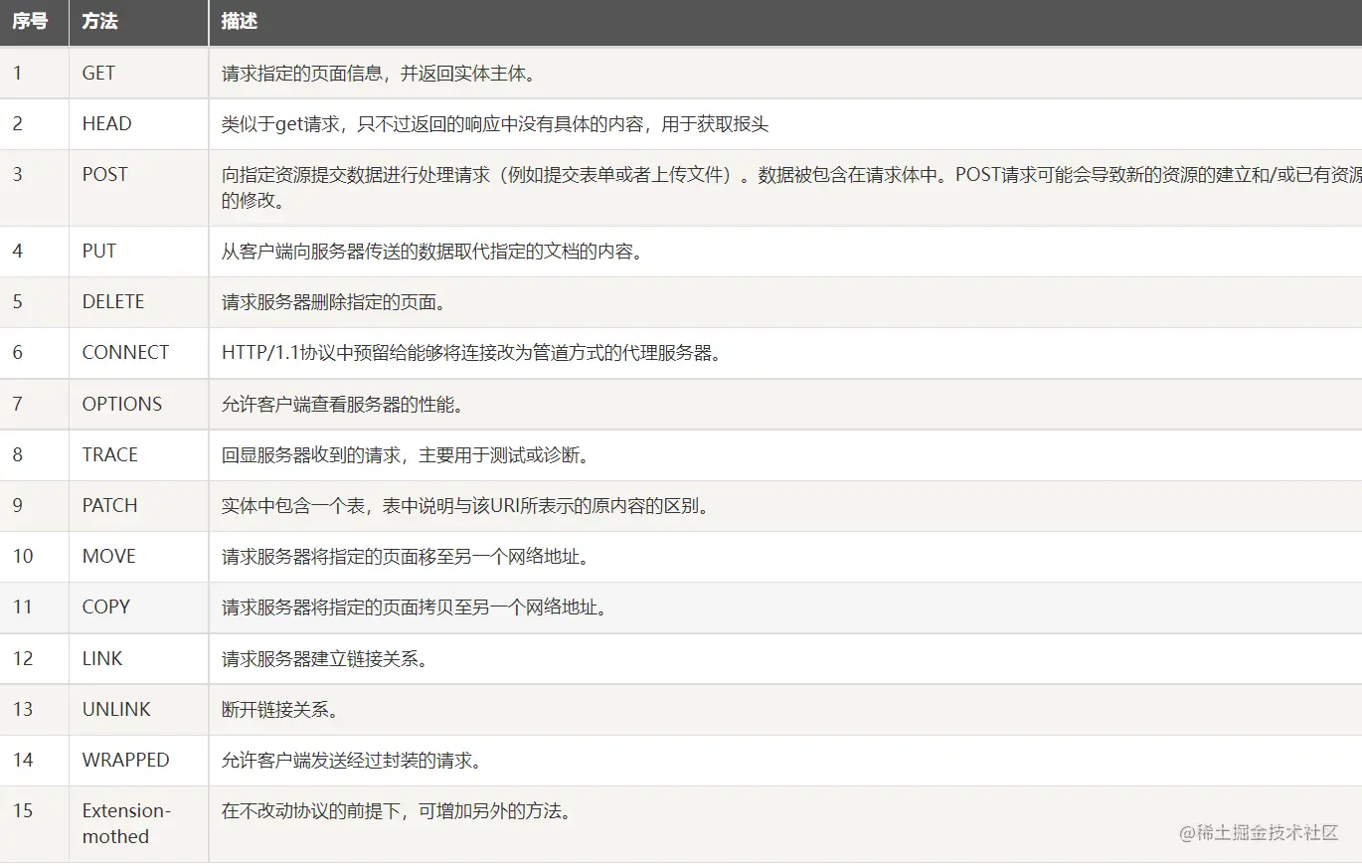Select the TRACE method cell
1362x866 pixels.
coord(139,454)
